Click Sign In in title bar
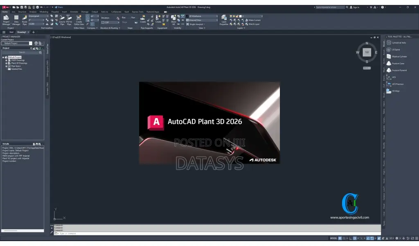This screenshot has width=419, height=246. (354, 7)
